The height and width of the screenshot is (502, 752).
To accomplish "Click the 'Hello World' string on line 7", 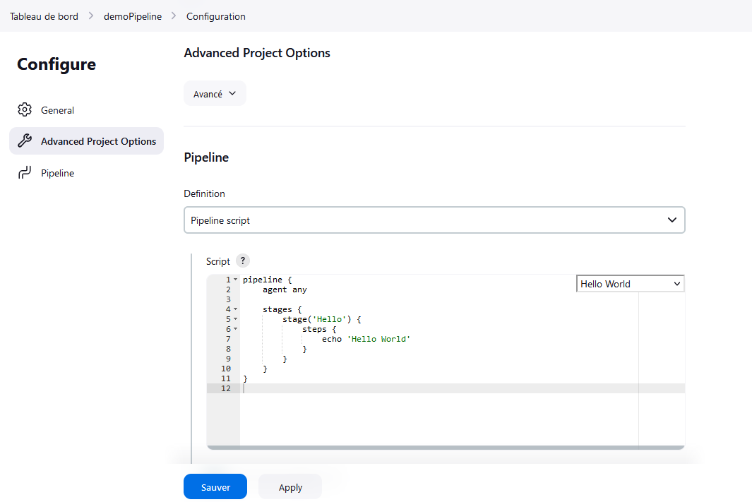I will (378, 339).
